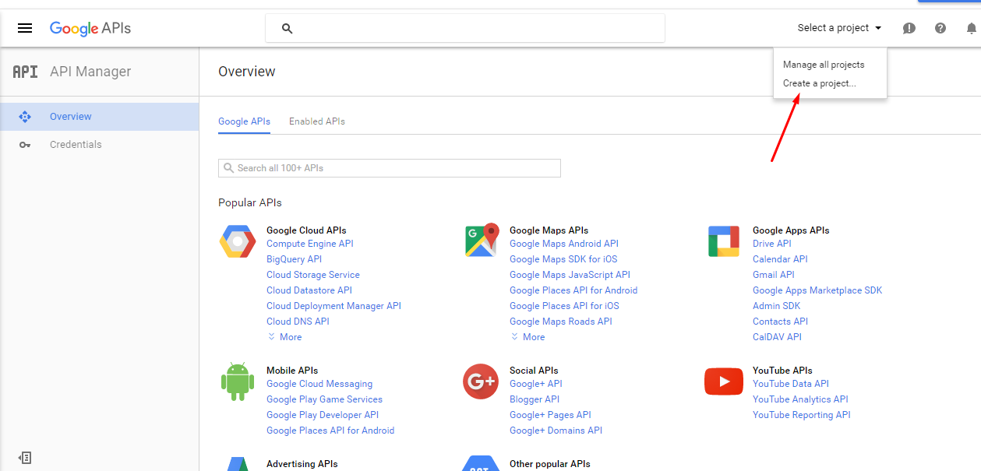Open Google Maps Android API link

(564, 244)
